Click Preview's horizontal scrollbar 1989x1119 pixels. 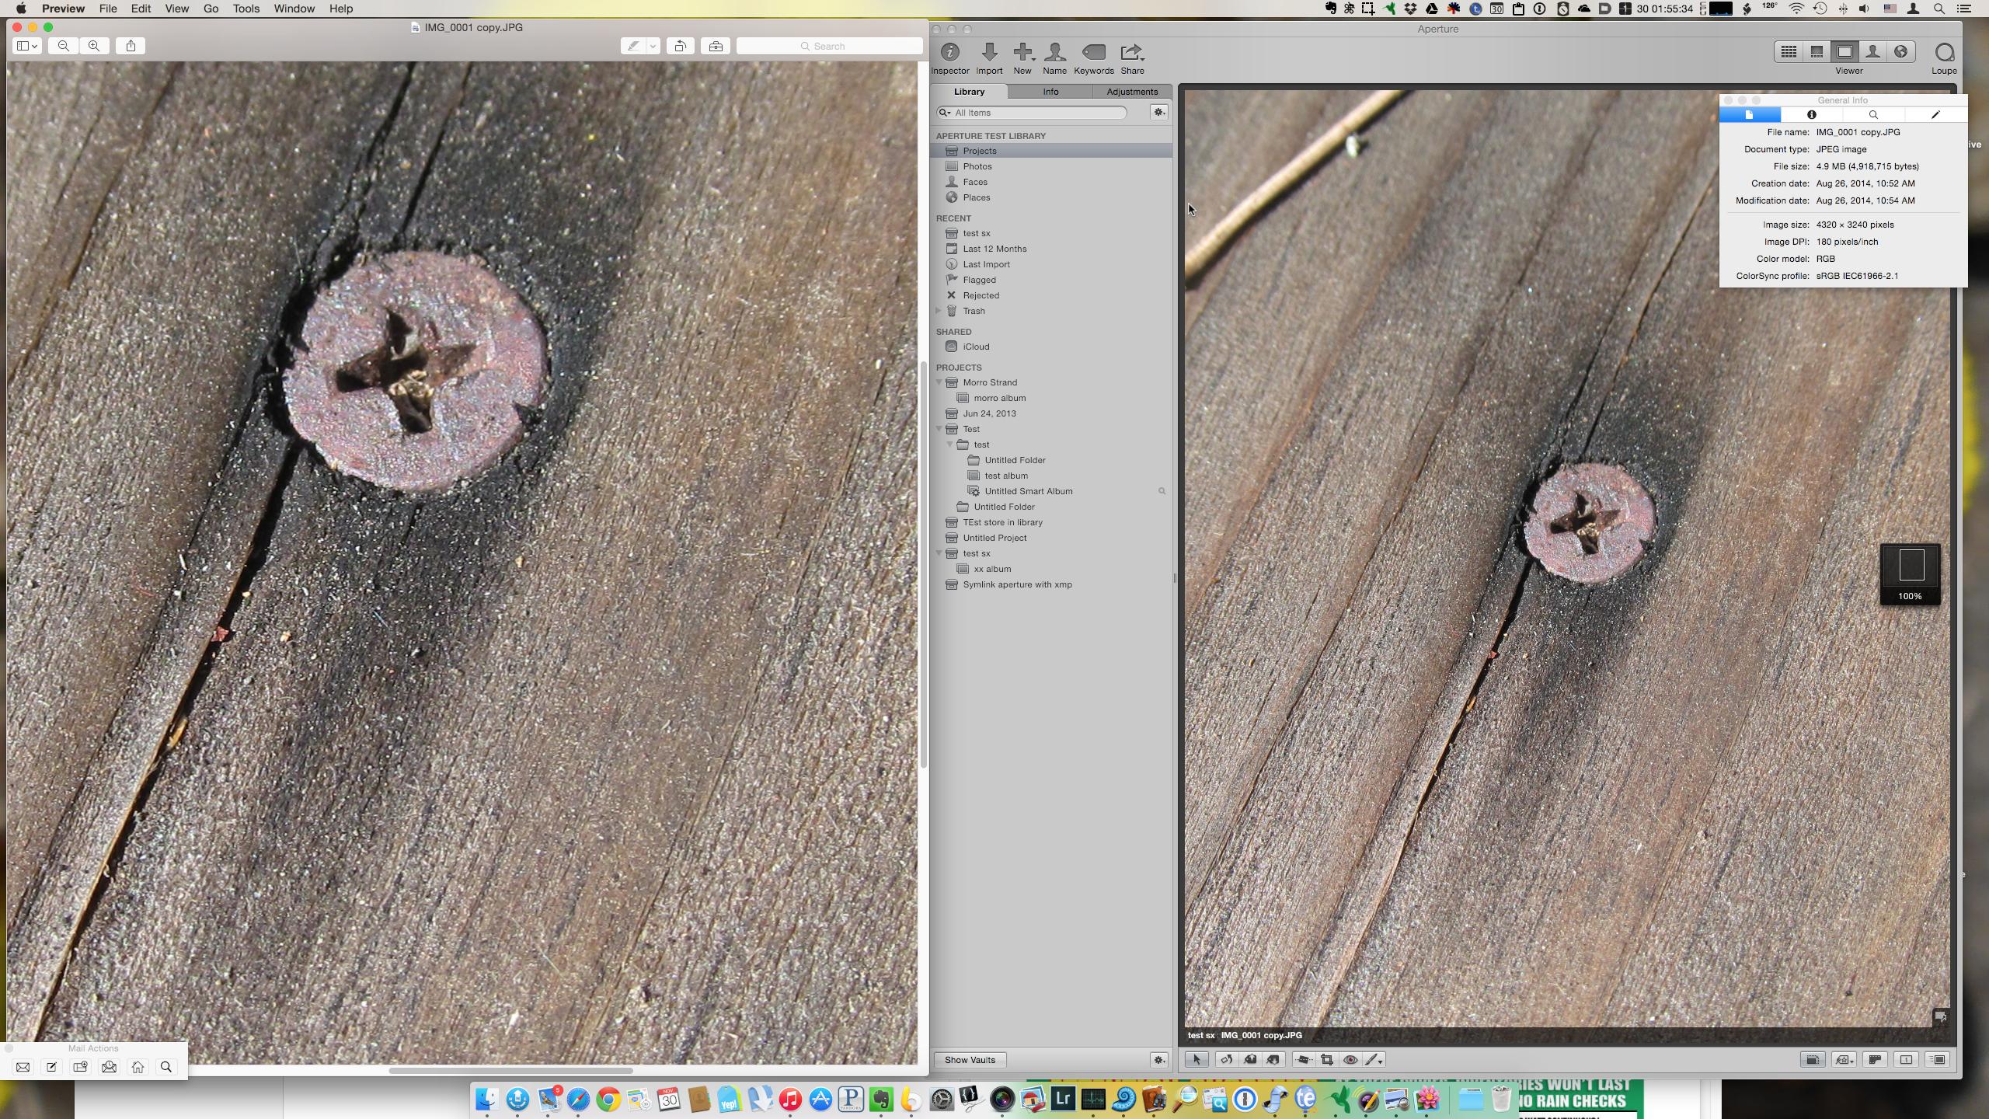(x=510, y=1071)
